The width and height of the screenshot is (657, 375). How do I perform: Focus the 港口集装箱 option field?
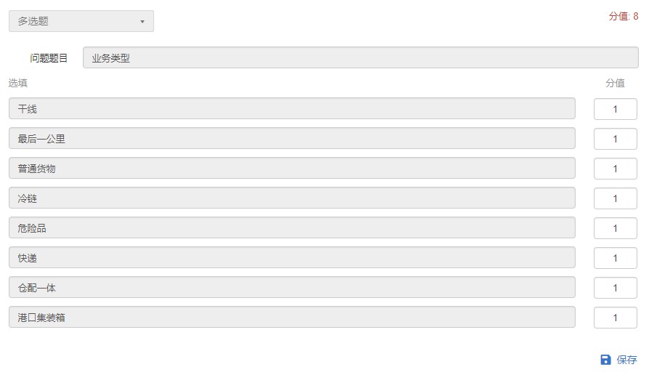(291, 318)
